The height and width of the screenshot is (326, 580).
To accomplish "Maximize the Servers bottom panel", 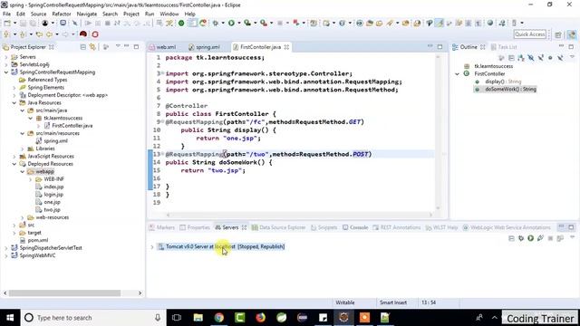I will 571,226.
